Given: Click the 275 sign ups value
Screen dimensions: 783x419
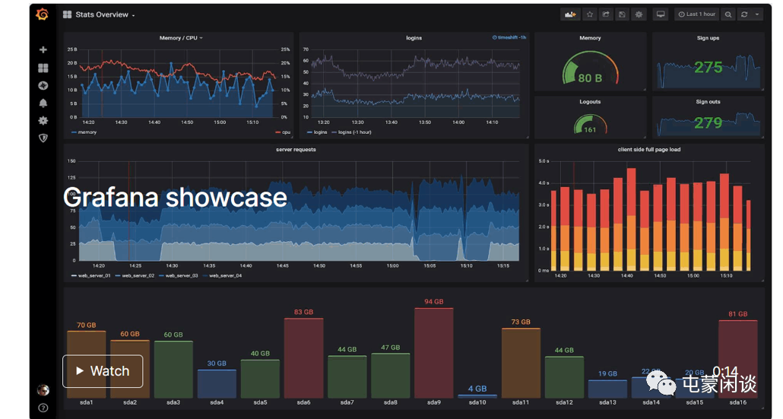Looking at the screenshot, I should tap(708, 67).
